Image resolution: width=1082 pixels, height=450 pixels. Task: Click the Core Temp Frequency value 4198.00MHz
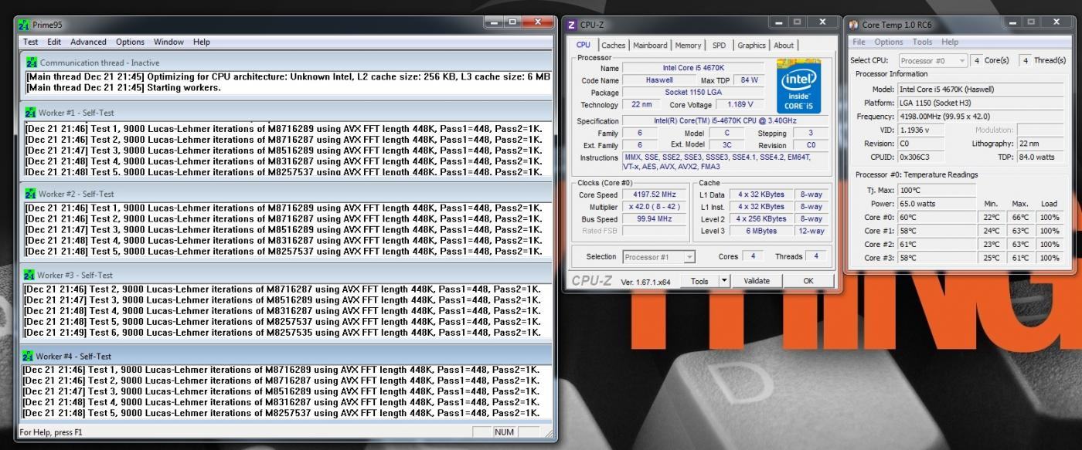(x=980, y=117)
